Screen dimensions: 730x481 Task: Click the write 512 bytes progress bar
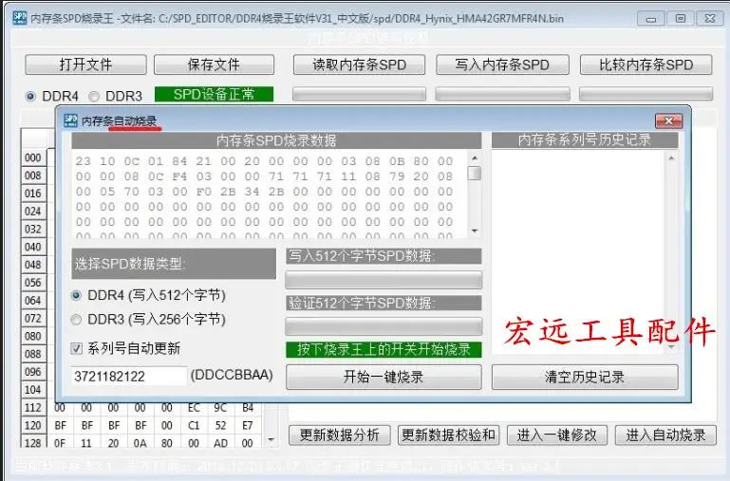click(384, 280)
